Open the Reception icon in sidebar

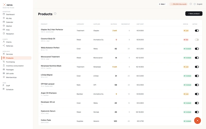(x=4, y=34)
